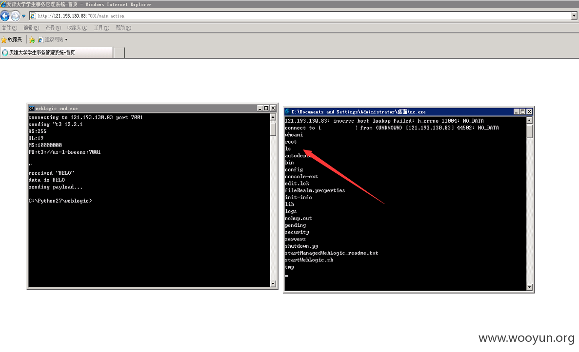Click the 'fileRealm.properties' entry
579x352 pixels.
(315, 190)
